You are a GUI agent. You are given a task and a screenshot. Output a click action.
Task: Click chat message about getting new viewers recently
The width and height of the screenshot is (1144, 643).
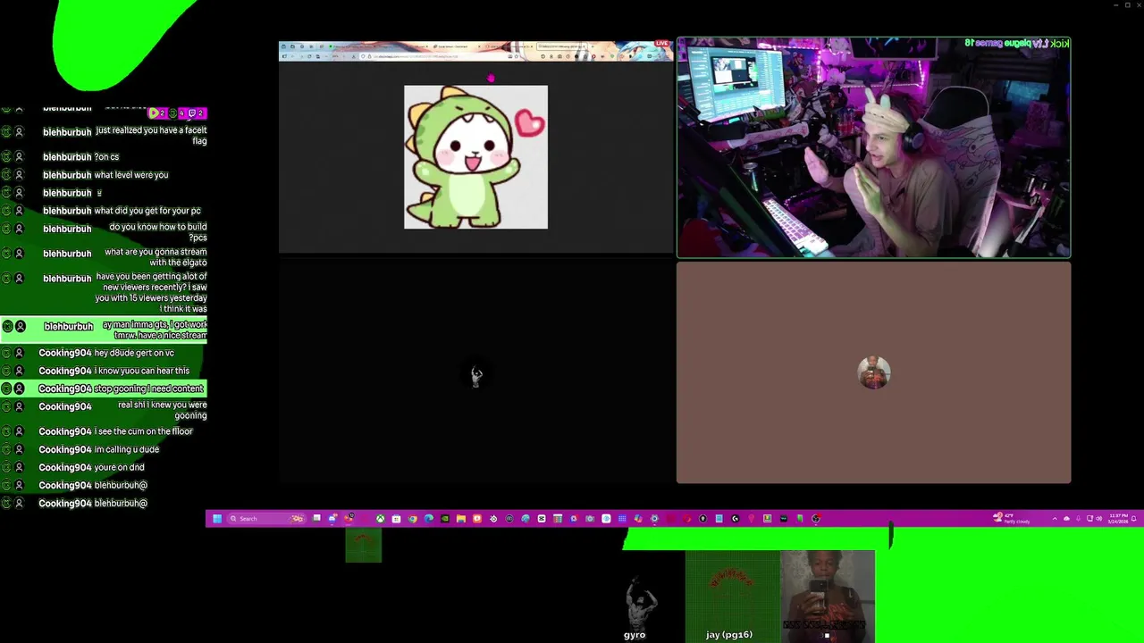click(151, 293)
